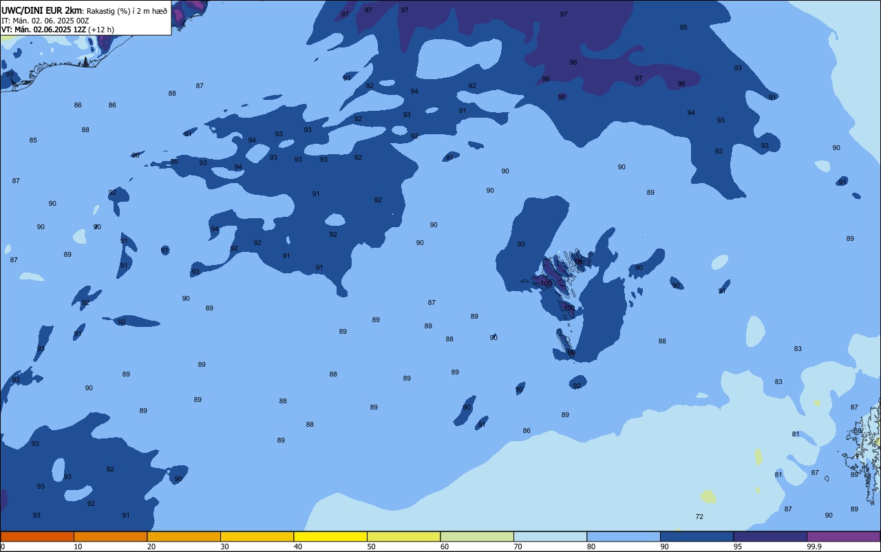Pick the 20–30 amber legend swatch
Viewport: 881px width, 552px height.
(184, 536)
